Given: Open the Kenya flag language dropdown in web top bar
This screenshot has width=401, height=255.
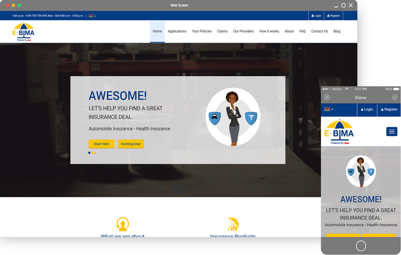Looking at the screenshot, I should point(92,16).
